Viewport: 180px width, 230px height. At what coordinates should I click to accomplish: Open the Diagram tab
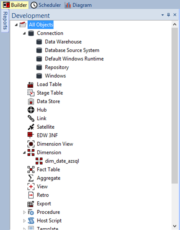(x=78, y=5)
